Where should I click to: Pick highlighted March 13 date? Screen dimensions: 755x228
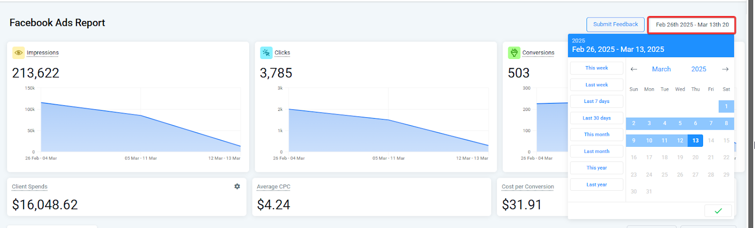(x=696, y=141)
